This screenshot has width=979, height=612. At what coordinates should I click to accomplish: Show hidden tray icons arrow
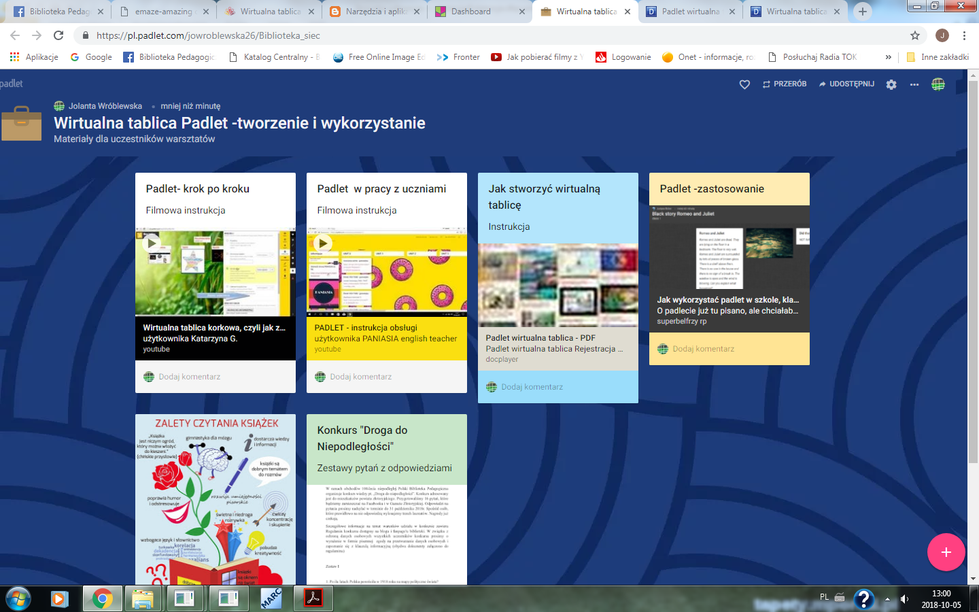(887, 599)
